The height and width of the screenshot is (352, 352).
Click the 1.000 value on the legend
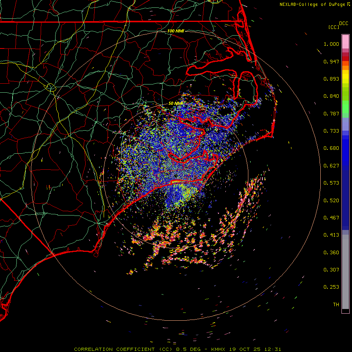click(x=331, y=44)
